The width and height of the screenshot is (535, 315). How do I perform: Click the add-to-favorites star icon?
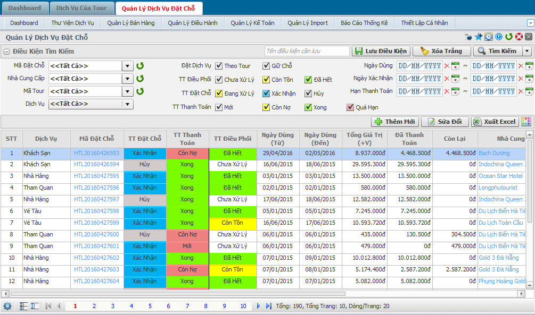(x=478, y=37)
